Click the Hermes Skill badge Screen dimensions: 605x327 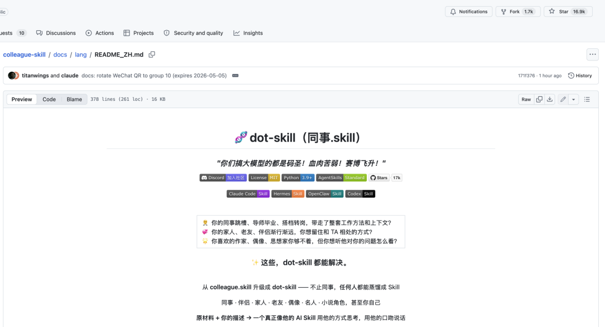tap(288, 194)
